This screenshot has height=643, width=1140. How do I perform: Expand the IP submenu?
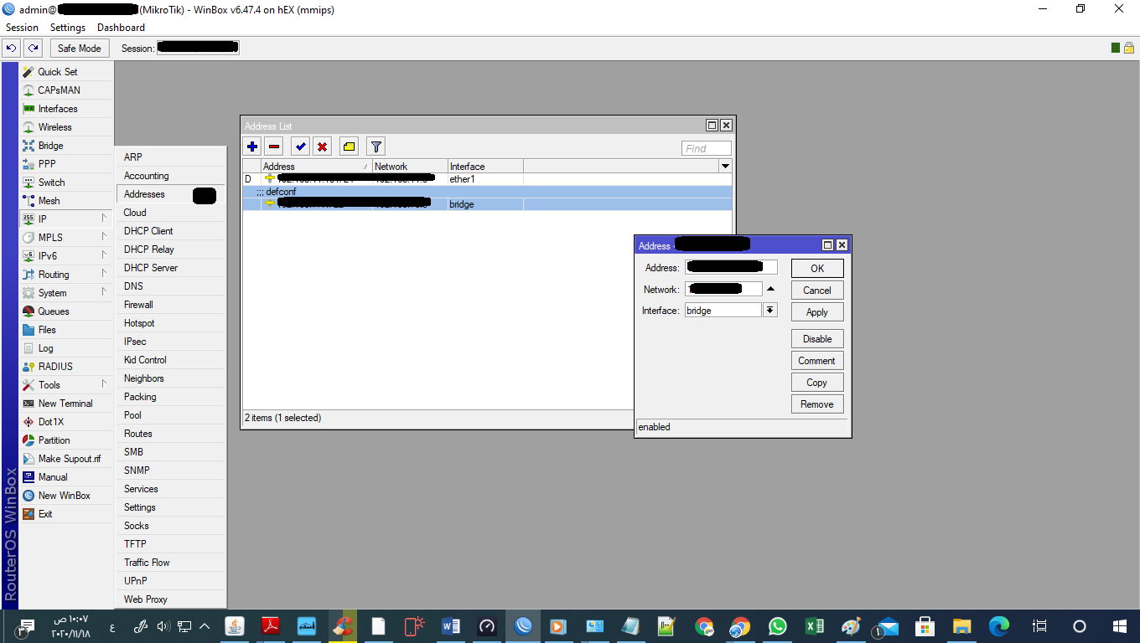tap(66, 219)
